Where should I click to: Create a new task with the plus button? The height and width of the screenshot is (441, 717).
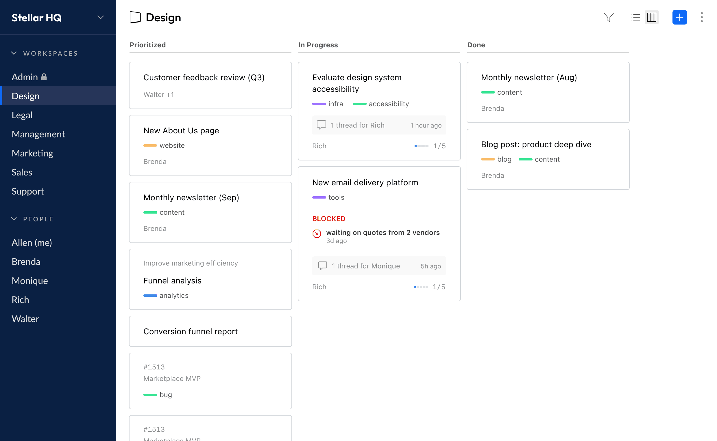(679, 17)
